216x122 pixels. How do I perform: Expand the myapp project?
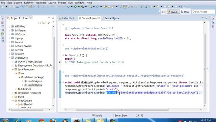(10, 38)
